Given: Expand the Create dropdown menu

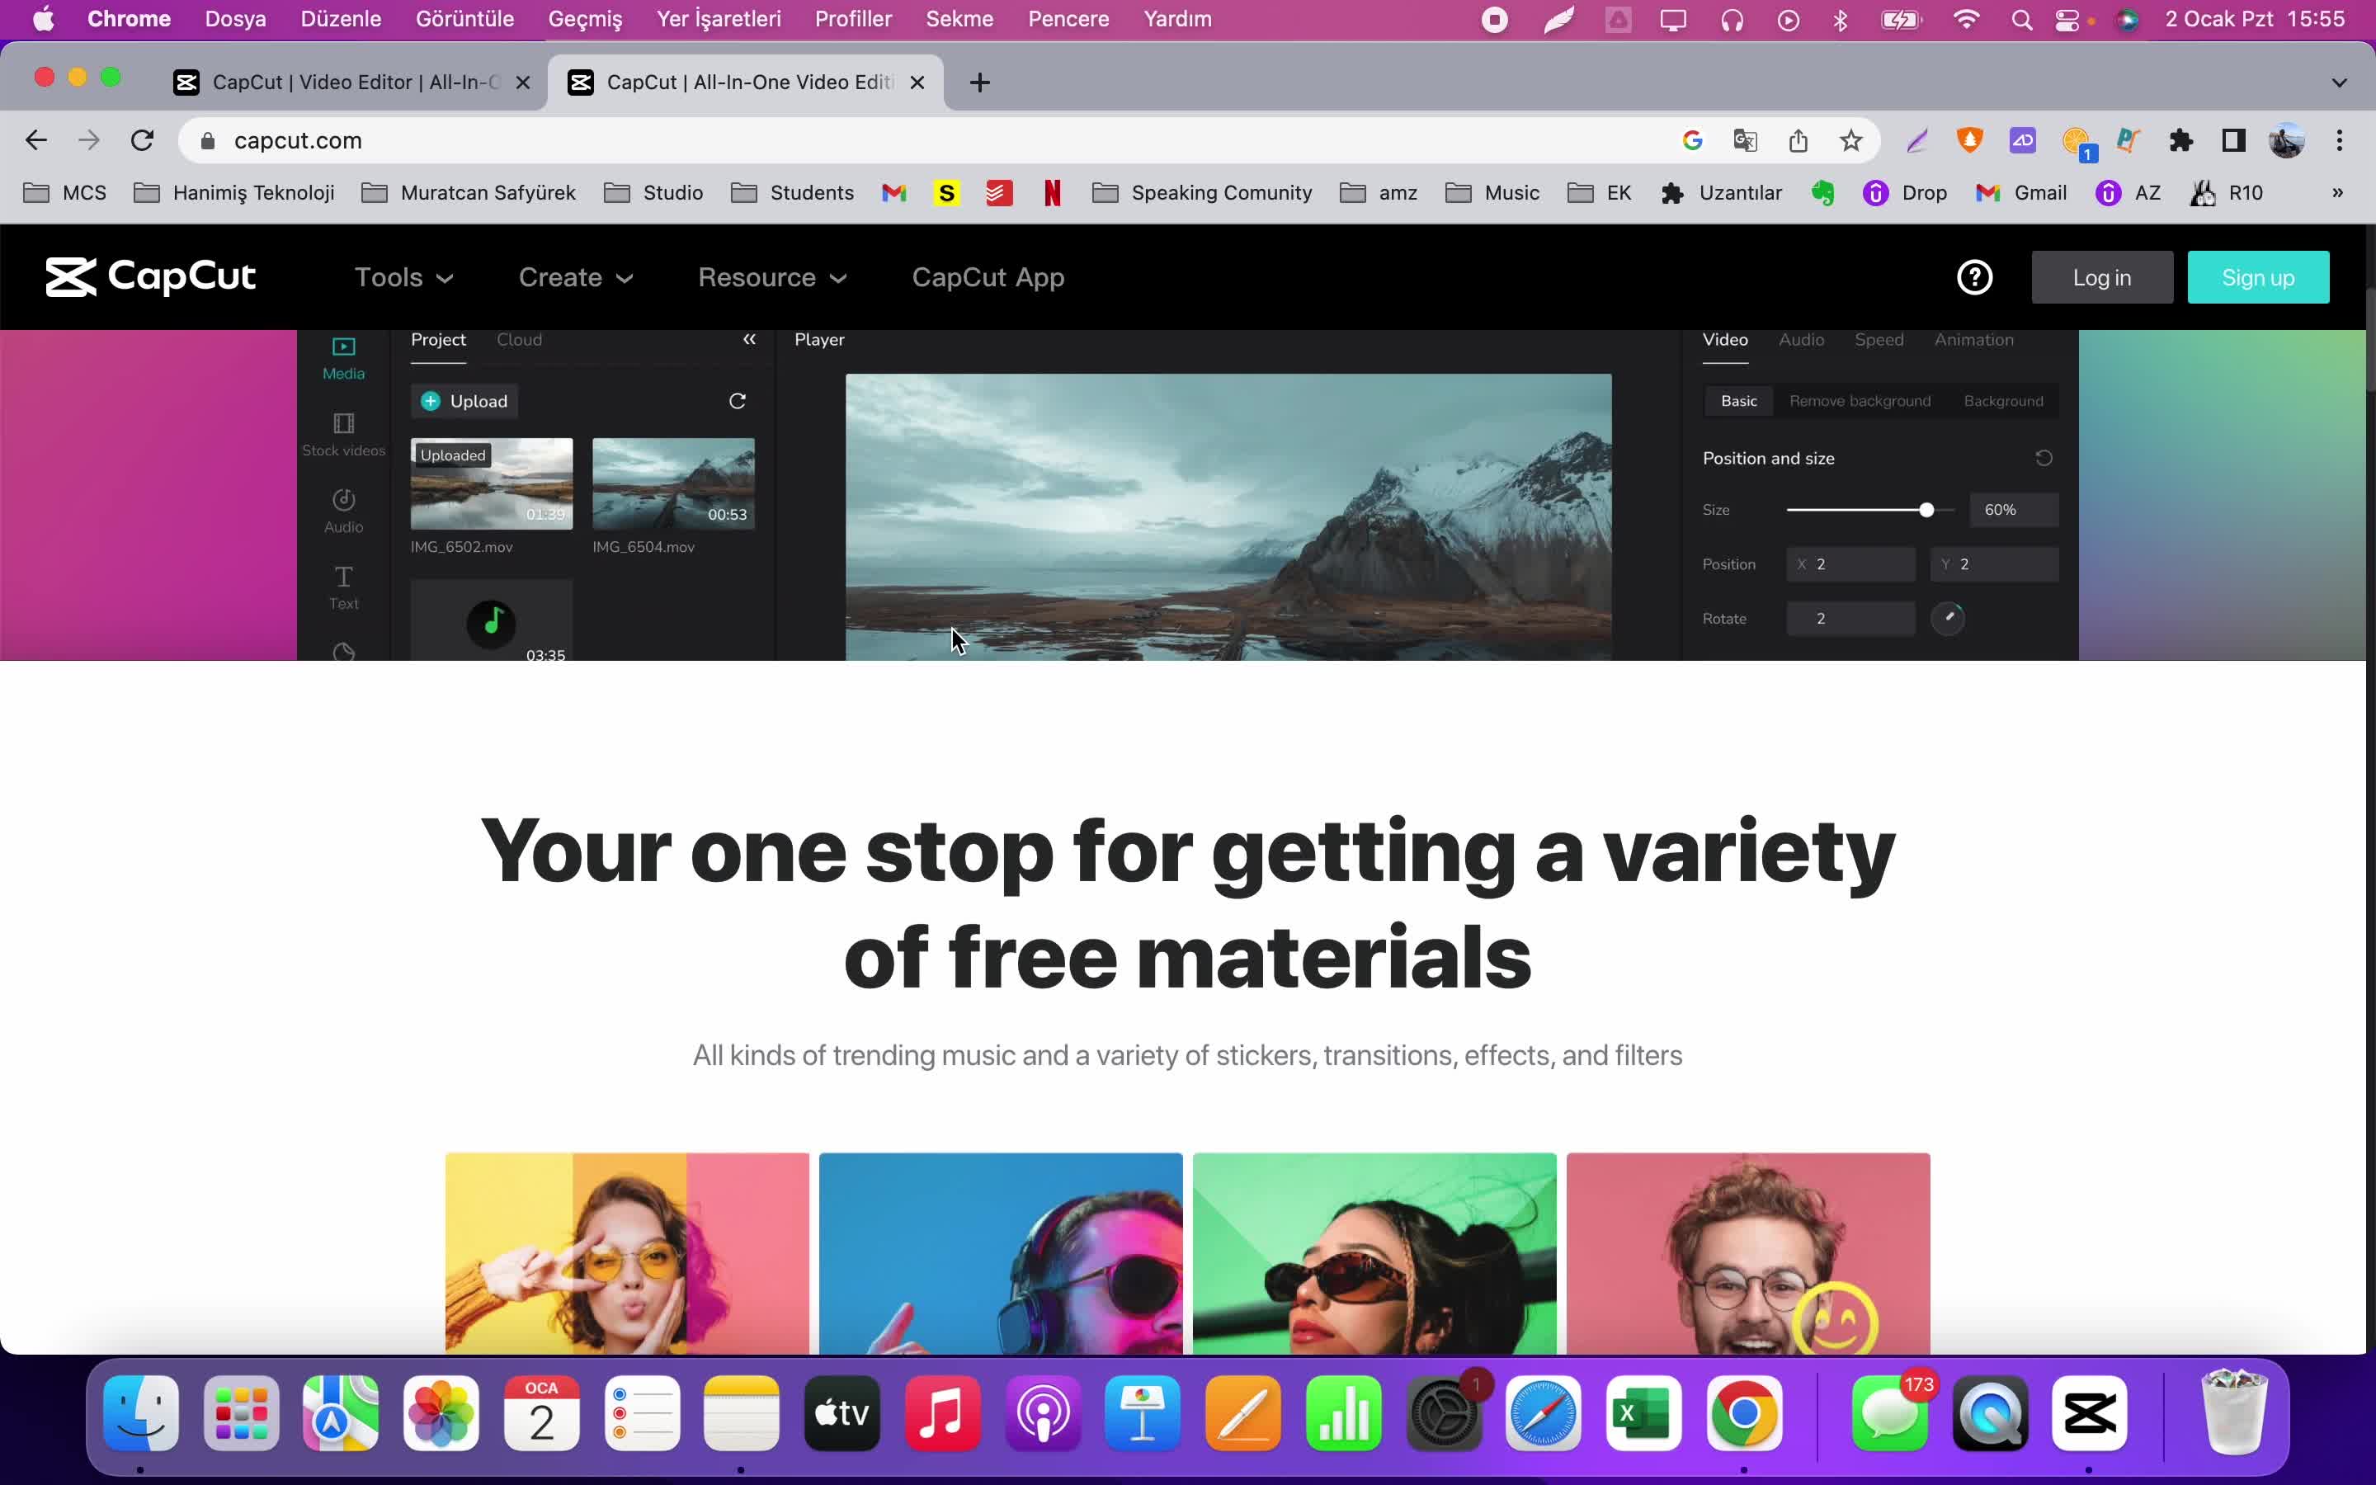Looking at the screenshot, I should click(577, 277).
